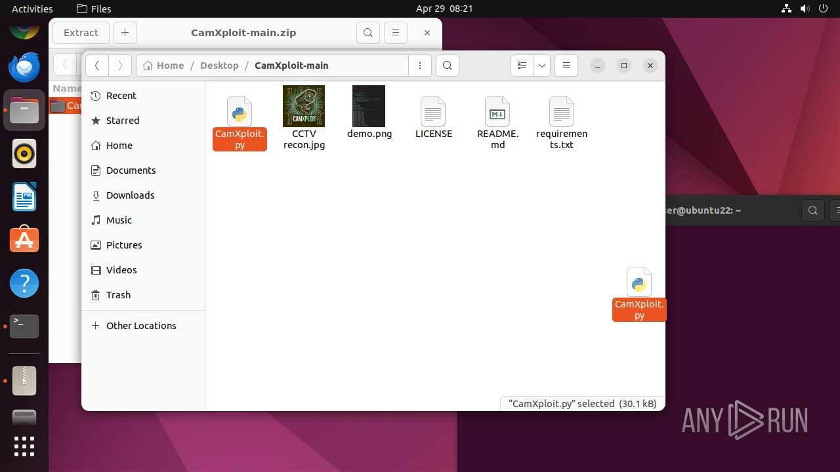840x472 pixels.
Task: Open Ubuntu Software from the dock
Action: pos(24,240)
